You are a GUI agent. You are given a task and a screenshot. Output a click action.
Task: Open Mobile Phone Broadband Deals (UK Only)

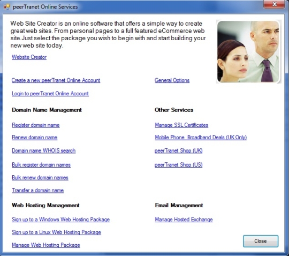pyautogui.click(x=201, y=138)
